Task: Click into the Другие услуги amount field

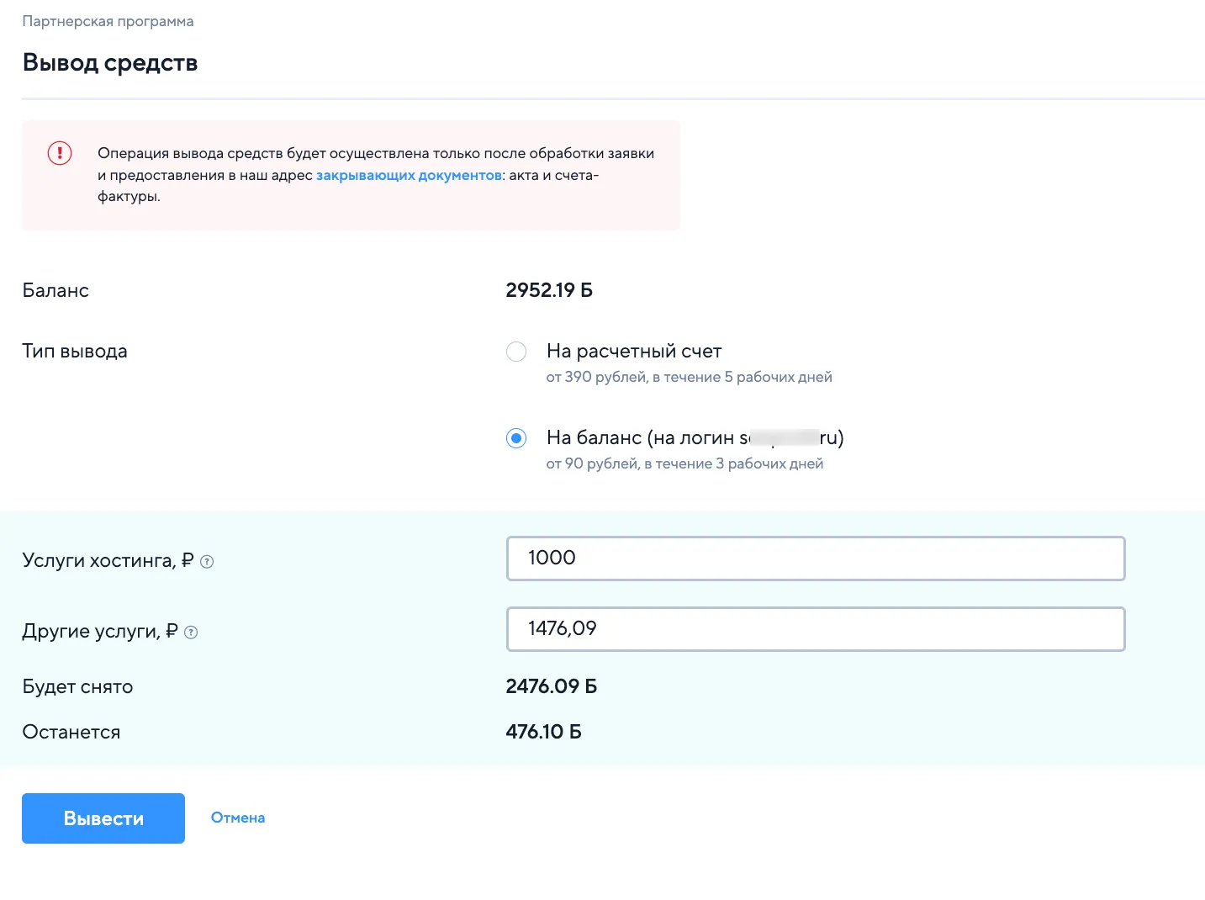Action: point(815,629)
